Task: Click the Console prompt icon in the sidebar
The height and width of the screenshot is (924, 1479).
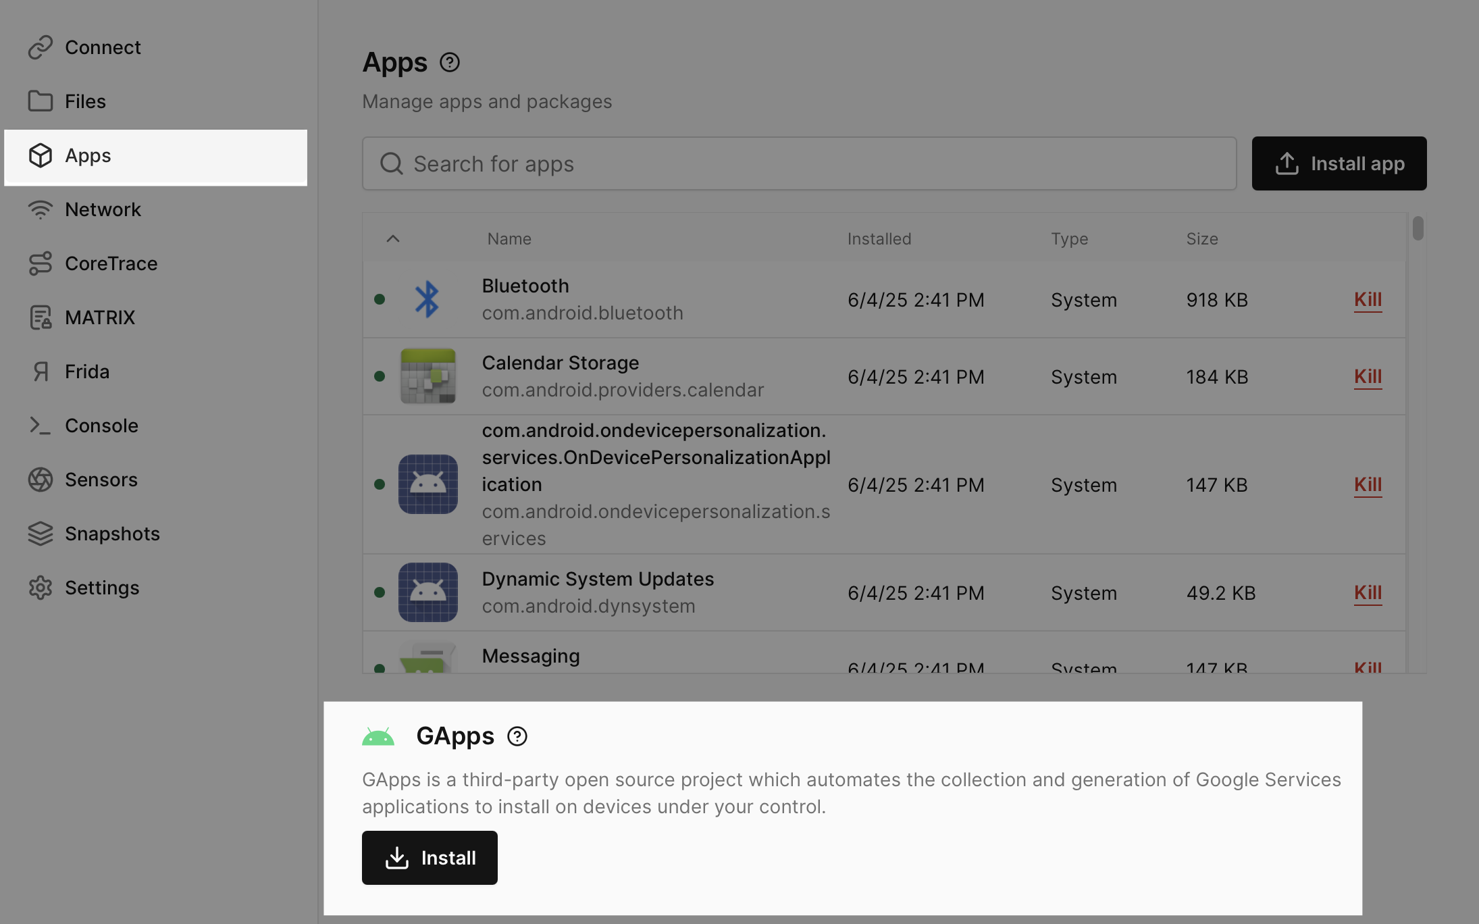Action: 41,426
